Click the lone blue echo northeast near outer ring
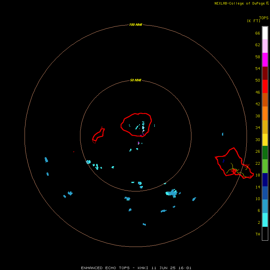 point(223,134)
